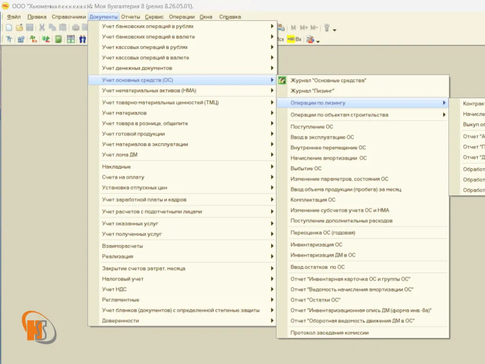This screenshot has width=485, height=364.
Task: Click the Paste clipboard icon
Action: click(x=63, y=27)
